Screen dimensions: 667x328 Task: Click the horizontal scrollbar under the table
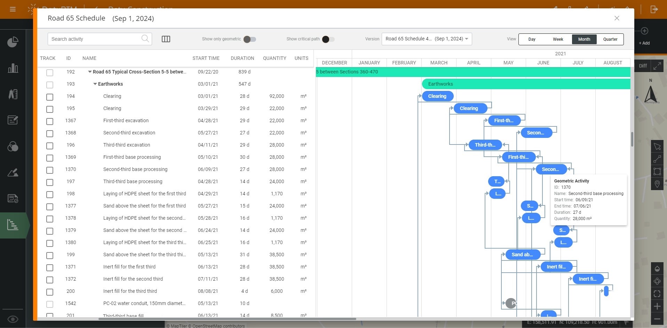click(x=227, y=319)
